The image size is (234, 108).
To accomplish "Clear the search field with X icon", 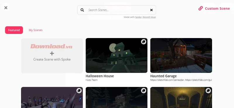I will (151, 10).
